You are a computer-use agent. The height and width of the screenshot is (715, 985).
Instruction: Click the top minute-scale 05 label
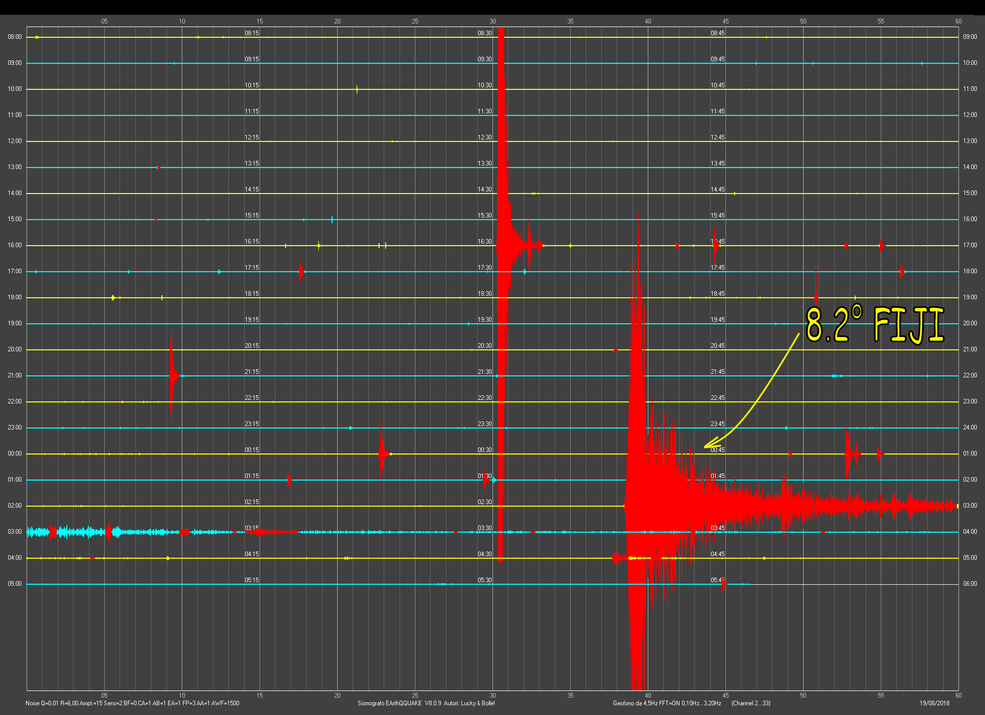pyautogui.click(x=104, y=21)
